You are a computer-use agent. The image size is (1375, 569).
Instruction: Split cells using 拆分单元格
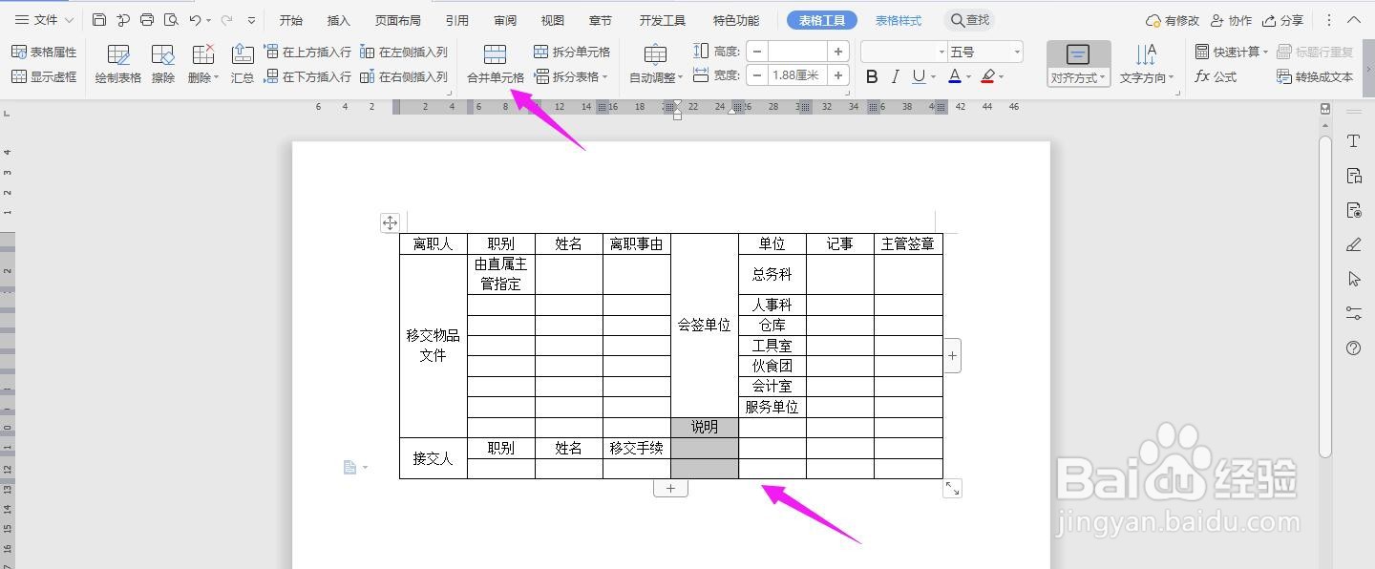point(573,53)
